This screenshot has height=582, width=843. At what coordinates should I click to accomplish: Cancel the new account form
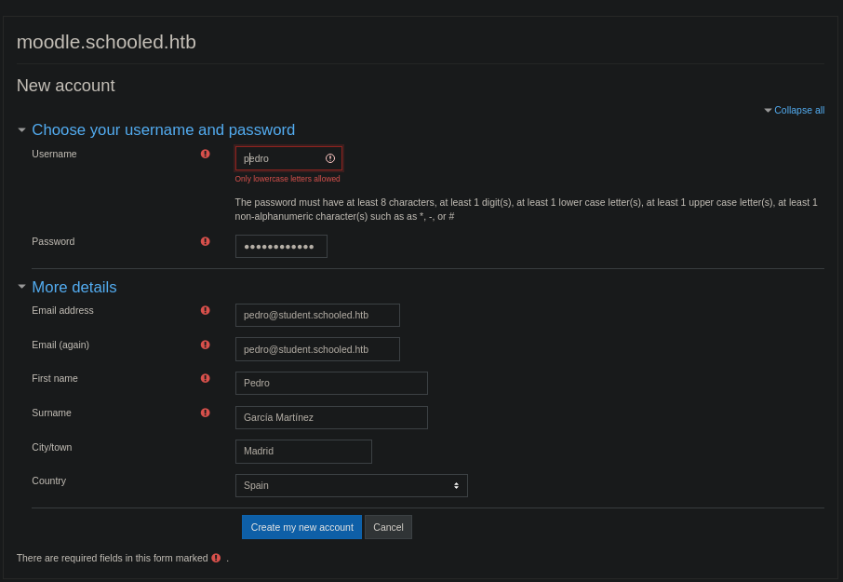pos(388,527)
